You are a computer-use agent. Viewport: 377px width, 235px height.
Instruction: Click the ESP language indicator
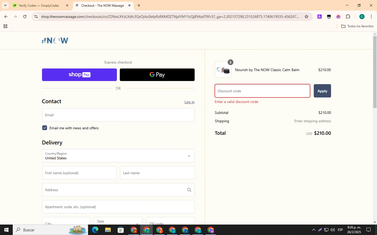coord(340,230)
